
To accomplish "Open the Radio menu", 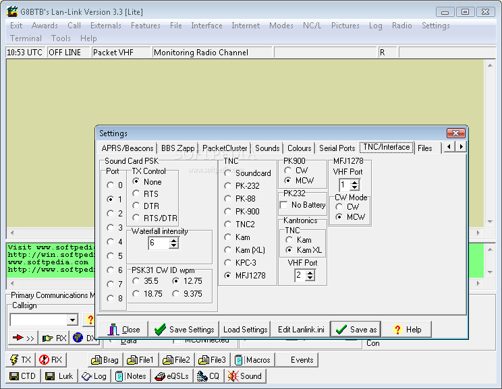I will point(401,26).
